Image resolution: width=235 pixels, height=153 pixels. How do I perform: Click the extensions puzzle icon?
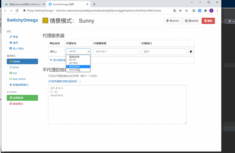206,11
